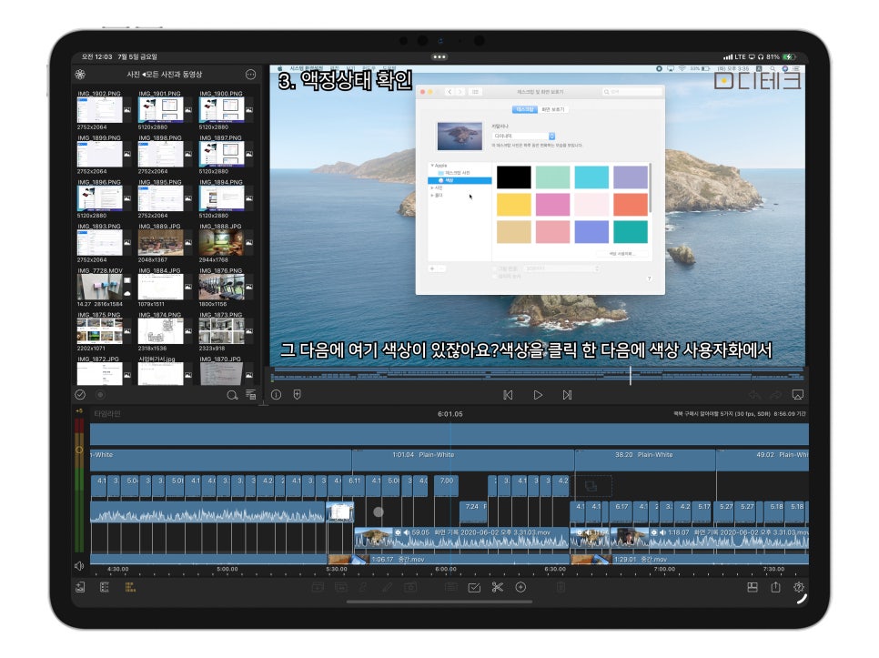The height and width of the screenshot is (658, 879).
Task: Open the import media icon
Action: [80, 587]
